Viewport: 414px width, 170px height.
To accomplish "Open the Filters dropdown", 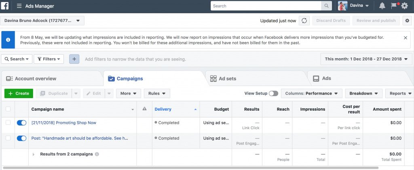I will [49, 59].
